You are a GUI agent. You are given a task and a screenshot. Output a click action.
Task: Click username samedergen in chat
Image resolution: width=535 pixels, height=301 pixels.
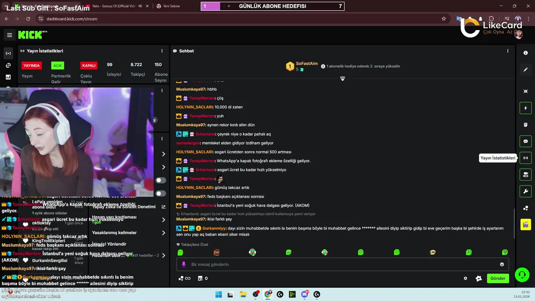(188, 143)
